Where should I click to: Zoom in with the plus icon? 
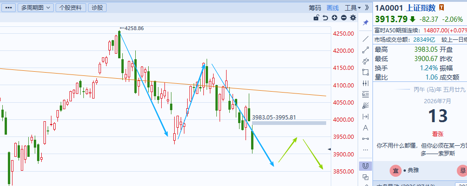pos(334,18)
